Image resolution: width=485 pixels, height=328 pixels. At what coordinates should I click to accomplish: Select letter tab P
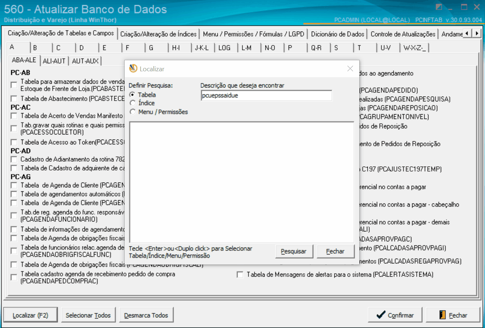click(296, 48)
